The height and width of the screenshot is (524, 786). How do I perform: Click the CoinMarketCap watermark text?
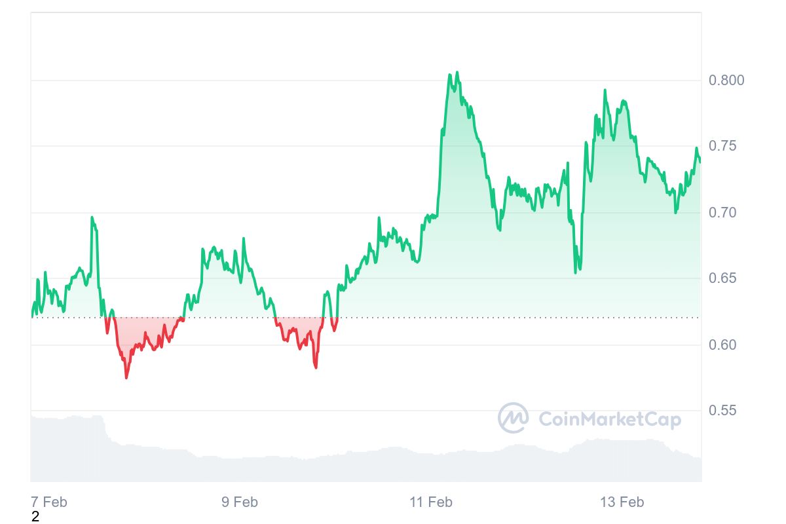click(x=609, y=419)
